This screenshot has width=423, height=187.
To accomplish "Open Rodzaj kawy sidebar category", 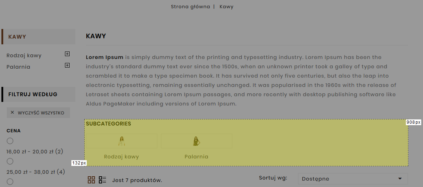I will click(x=24, y=55).
